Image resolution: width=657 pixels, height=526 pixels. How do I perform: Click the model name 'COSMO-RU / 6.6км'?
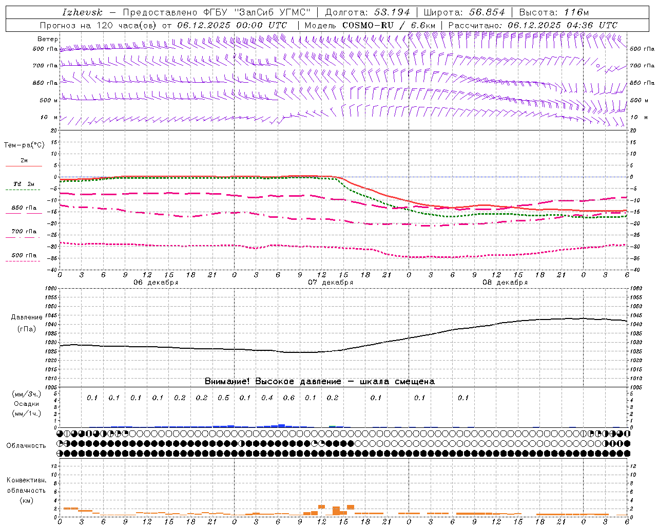pyautogui.click(x=389, y=25)
